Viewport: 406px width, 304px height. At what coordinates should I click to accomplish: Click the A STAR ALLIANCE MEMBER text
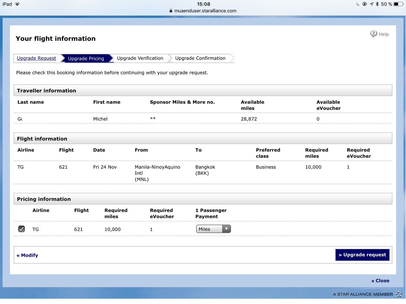click(x=363, y=294)
